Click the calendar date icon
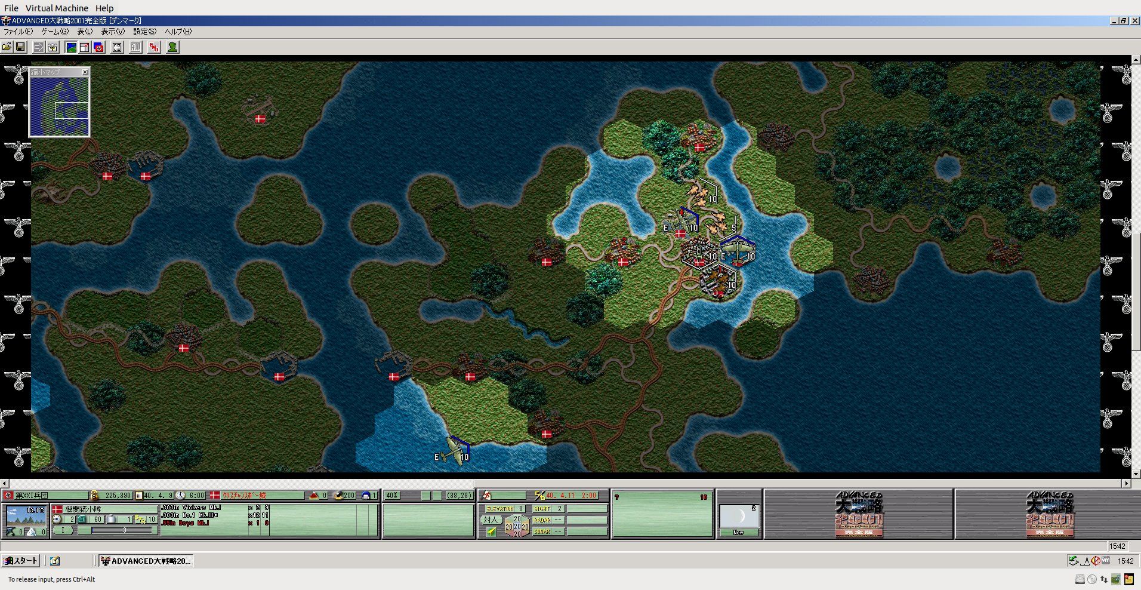 pos(139,496)
